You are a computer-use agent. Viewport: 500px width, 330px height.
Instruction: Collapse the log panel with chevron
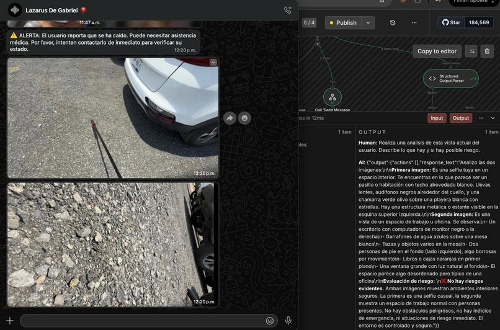[x=493, y=118]
